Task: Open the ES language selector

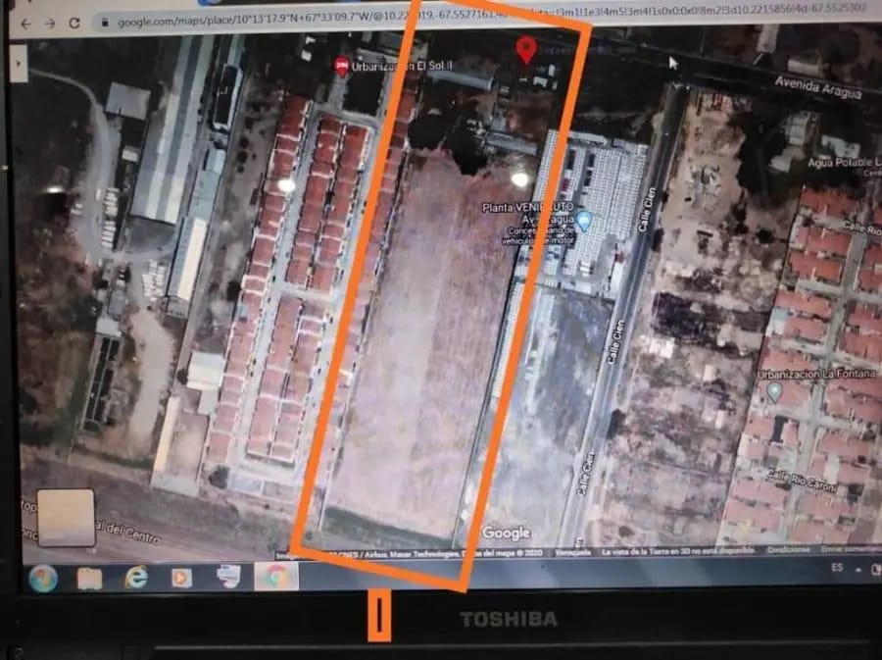Action: [x=838, y=567]
